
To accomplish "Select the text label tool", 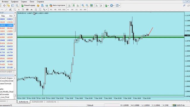I will pyautogui.click(x=23, y=10).
